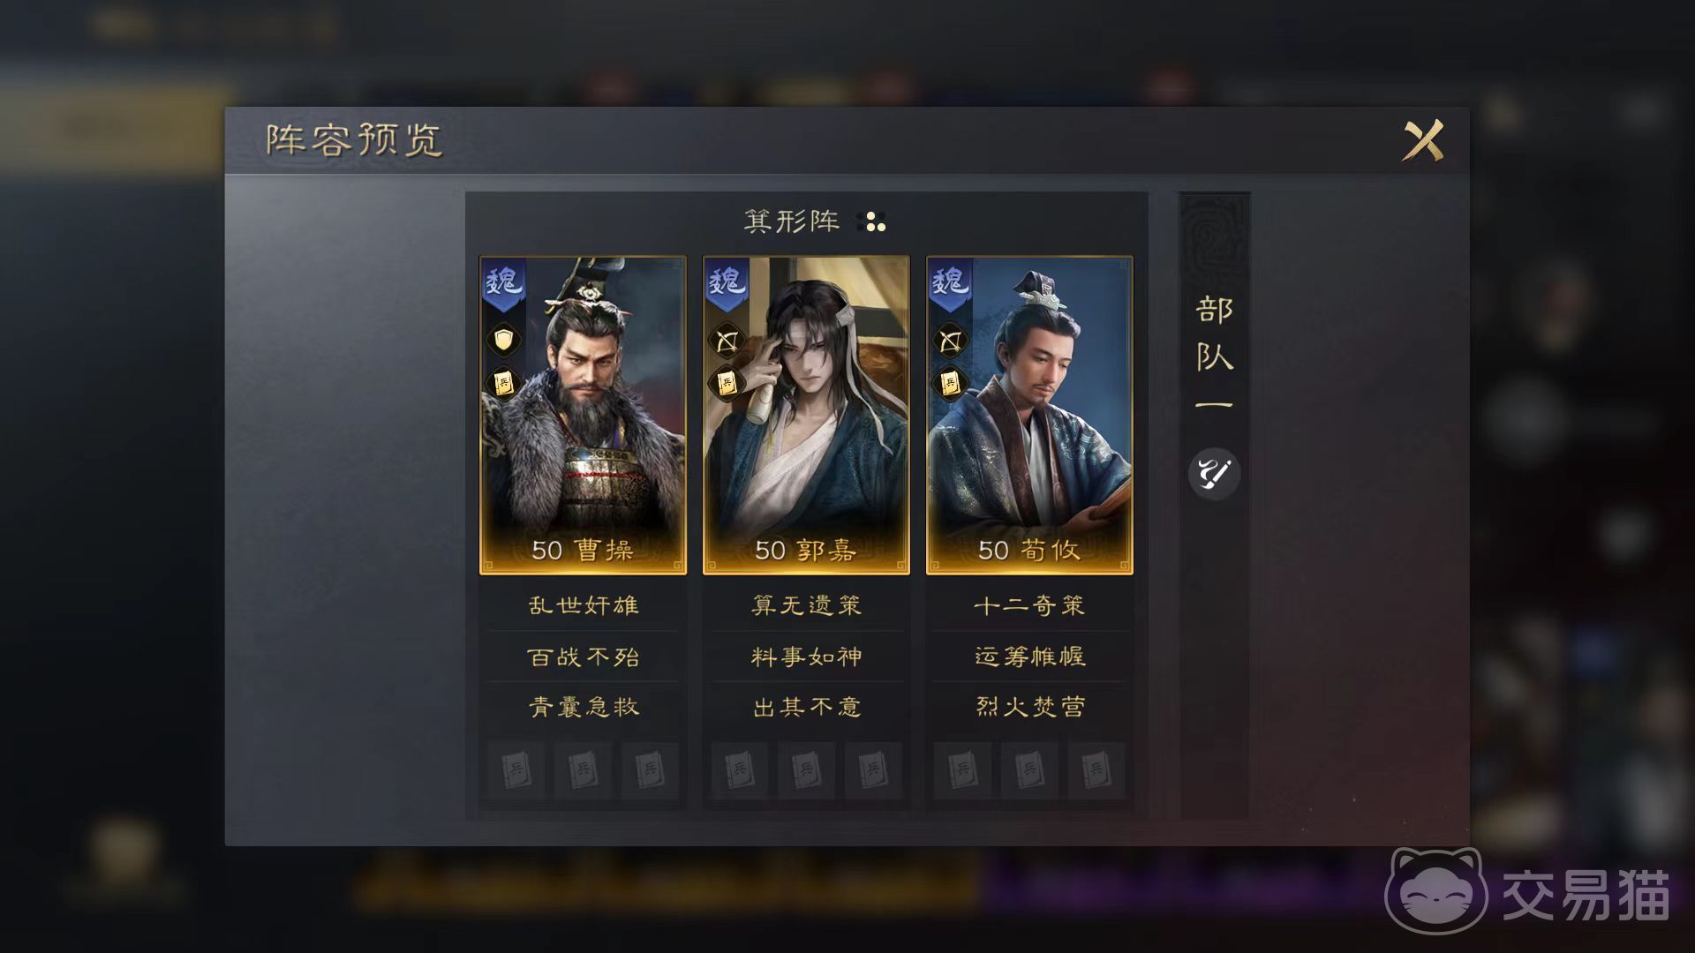Click the 兵 book badge on 曹操 portrait

pyautogui.click(x=503, y=383)
